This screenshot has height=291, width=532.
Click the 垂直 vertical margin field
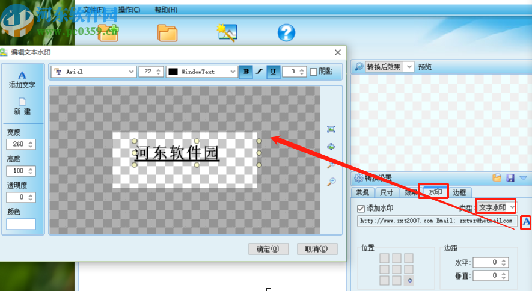[x=491, y=275]
